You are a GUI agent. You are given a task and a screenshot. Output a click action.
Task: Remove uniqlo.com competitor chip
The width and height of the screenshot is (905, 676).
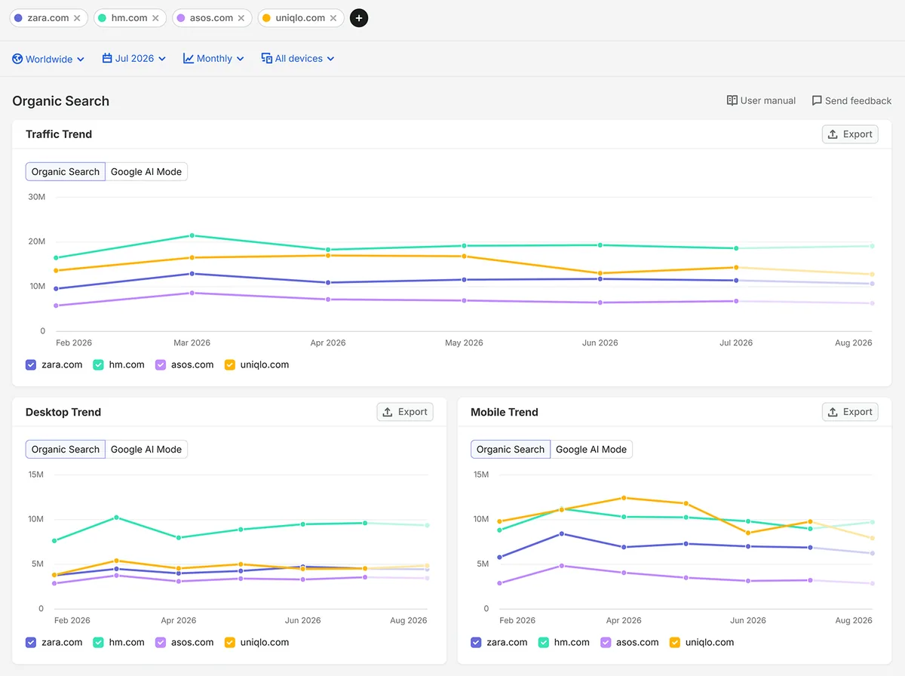(x=333, y=18)
